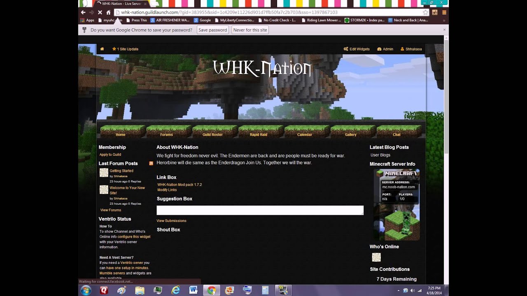Open the Apps bookmark shortcut
The height and width of the screenshot is (296, 527).
[x=87, y=20]
